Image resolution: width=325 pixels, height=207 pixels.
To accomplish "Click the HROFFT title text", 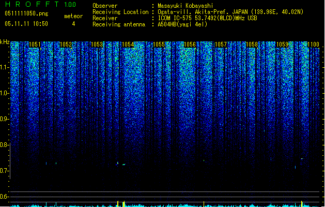I will point(32,4).
